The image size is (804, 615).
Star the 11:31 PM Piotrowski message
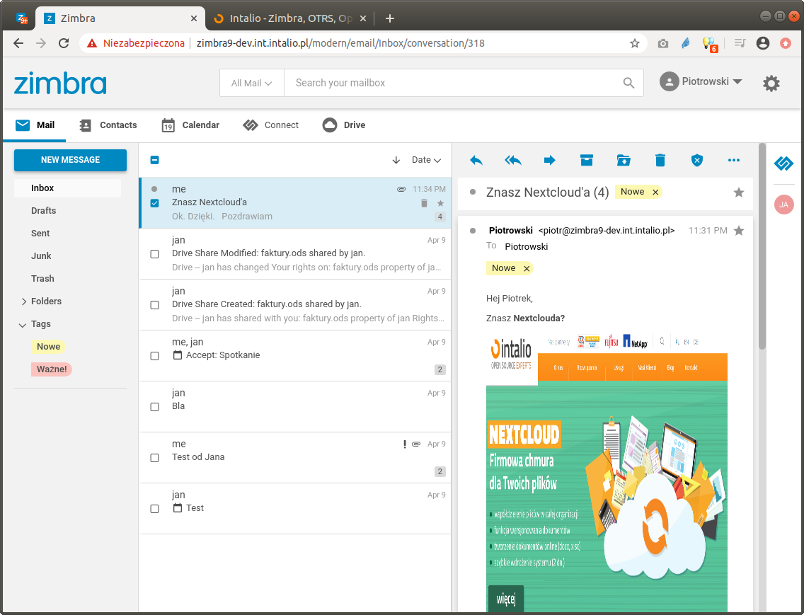click(x=738, y=230)
